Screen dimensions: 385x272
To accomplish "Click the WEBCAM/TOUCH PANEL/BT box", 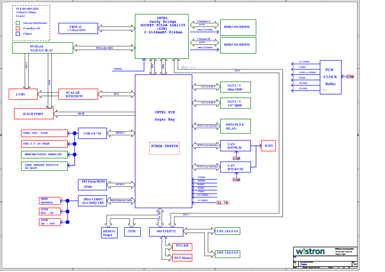I will tap(44, 154).
